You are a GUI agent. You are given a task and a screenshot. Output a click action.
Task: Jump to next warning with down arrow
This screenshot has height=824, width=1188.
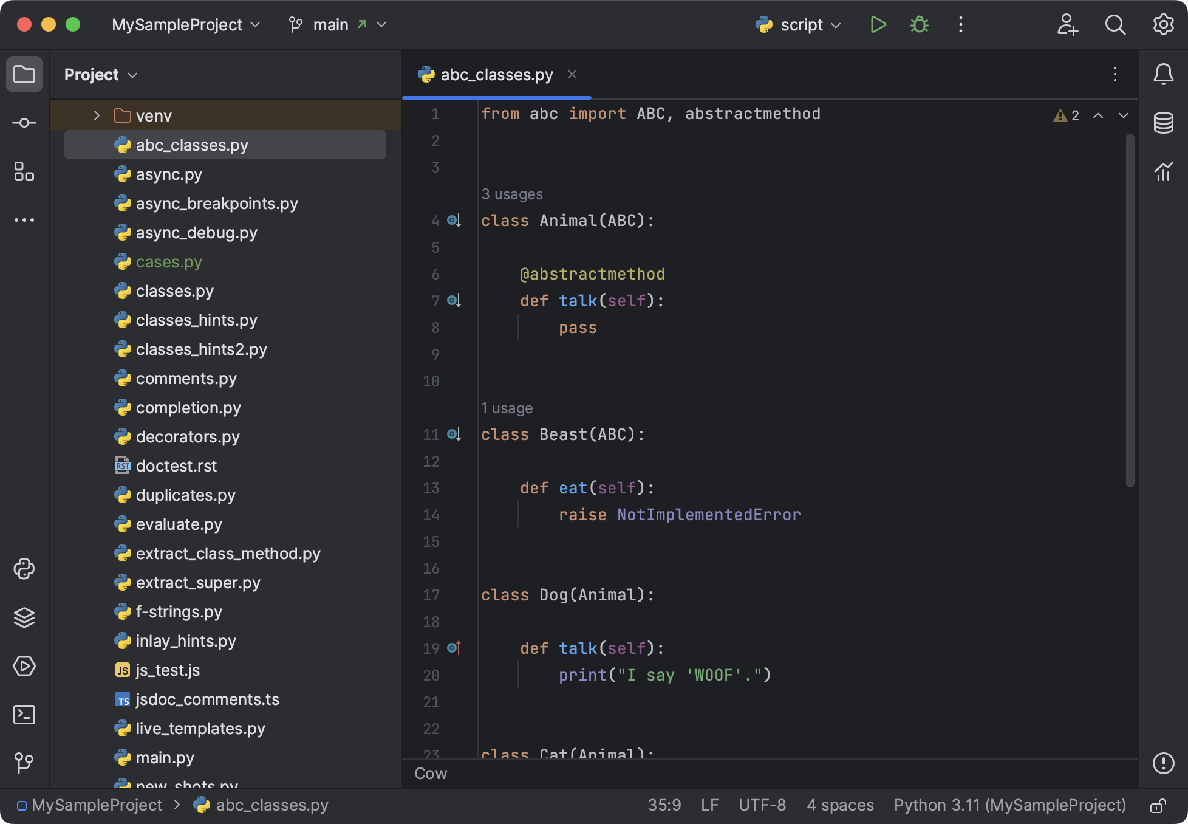(1122, 115)
